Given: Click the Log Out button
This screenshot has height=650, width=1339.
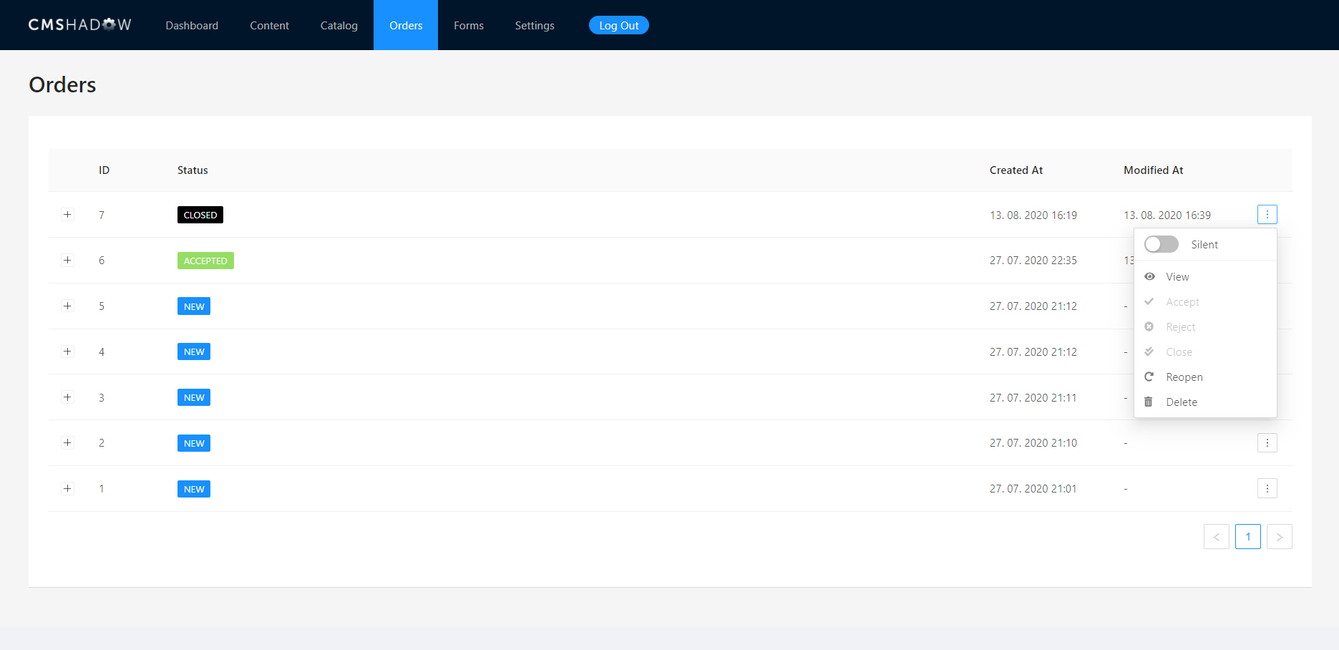Looking at the screenshot, I should coord(618,25).
